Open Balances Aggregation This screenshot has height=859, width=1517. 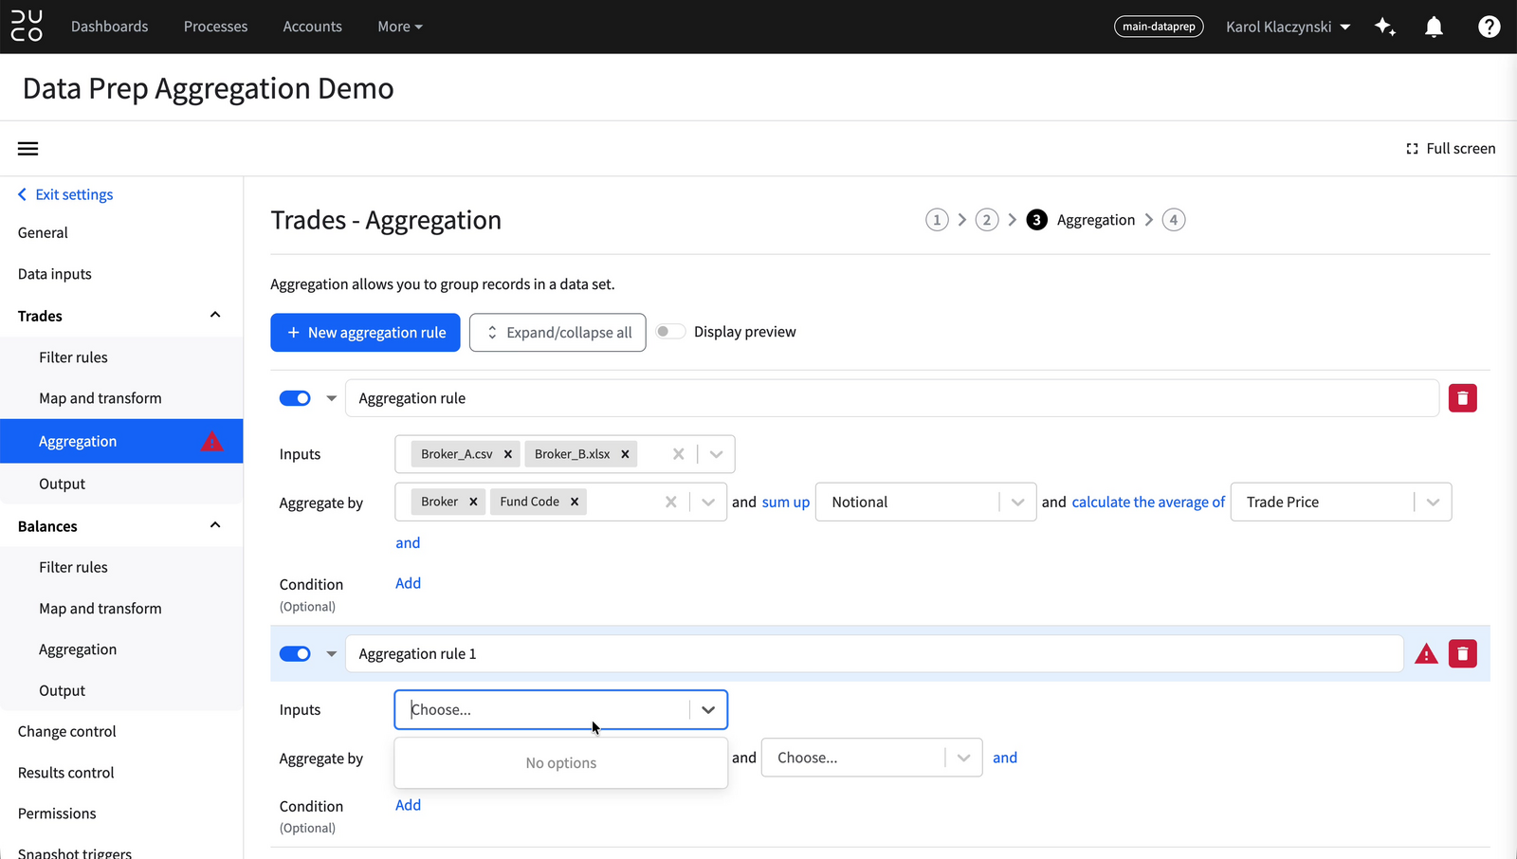pyautogui.click(x=78, y=649)
